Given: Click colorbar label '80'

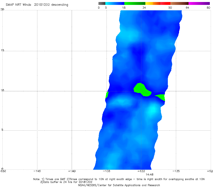Looking at the screenshot, I should click(x=208, y=8).
